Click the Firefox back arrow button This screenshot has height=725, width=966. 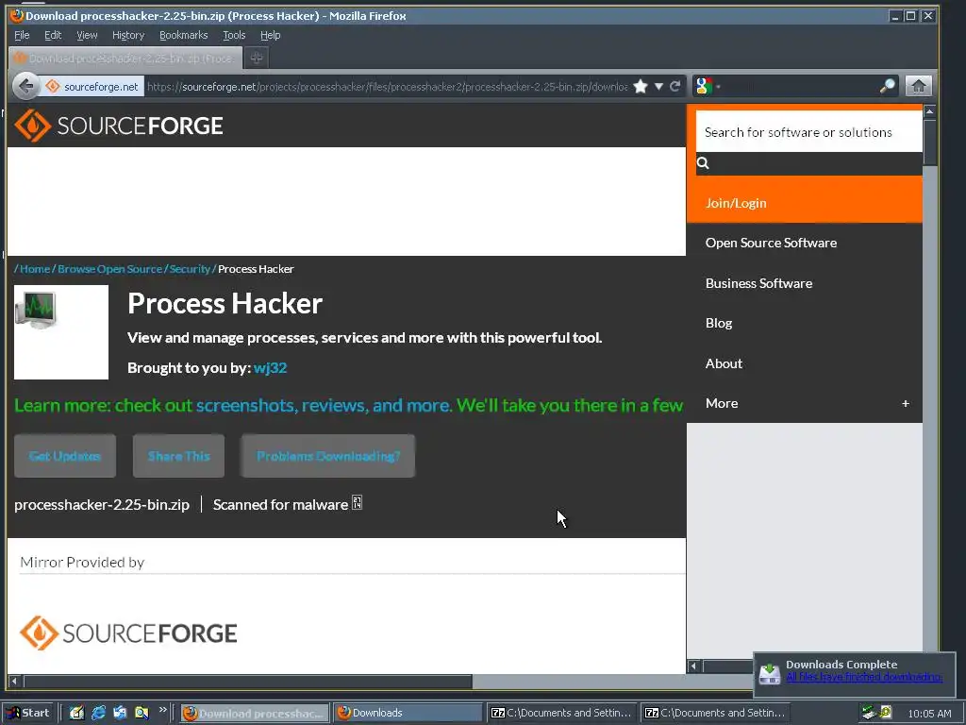[25, 86]
